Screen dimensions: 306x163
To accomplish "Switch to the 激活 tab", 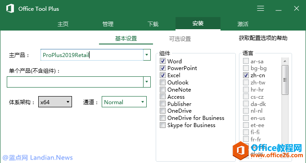I will [243, 24].
